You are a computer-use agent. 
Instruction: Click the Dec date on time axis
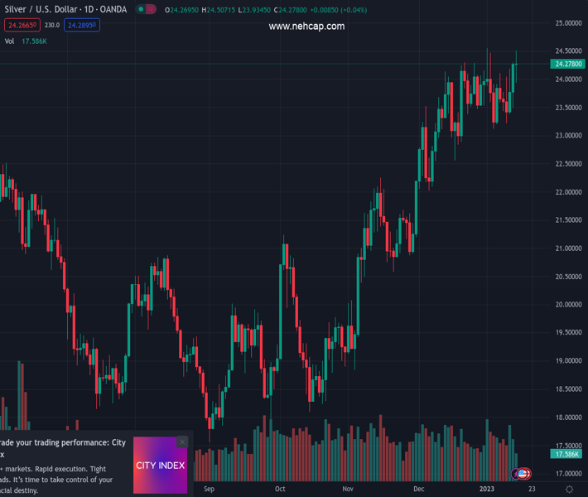point(419,490)
